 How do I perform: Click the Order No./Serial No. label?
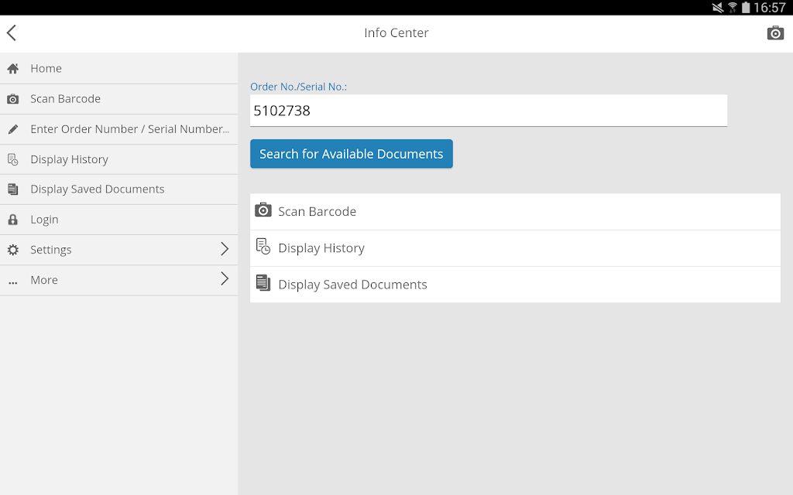[x=298, y=87]
